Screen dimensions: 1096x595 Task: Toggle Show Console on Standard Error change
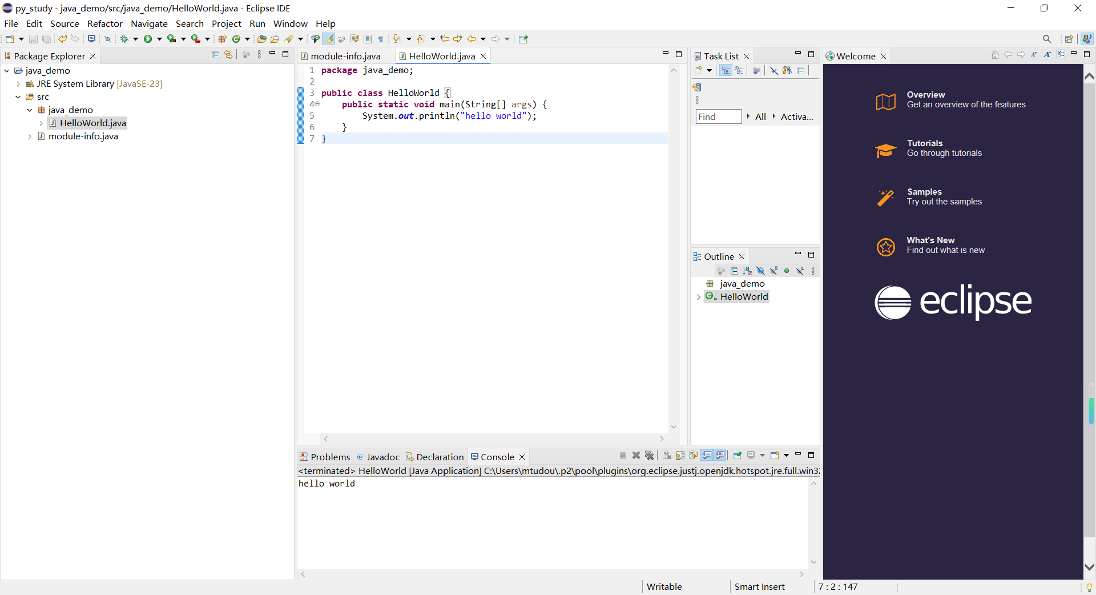click(x=720, y=455)
